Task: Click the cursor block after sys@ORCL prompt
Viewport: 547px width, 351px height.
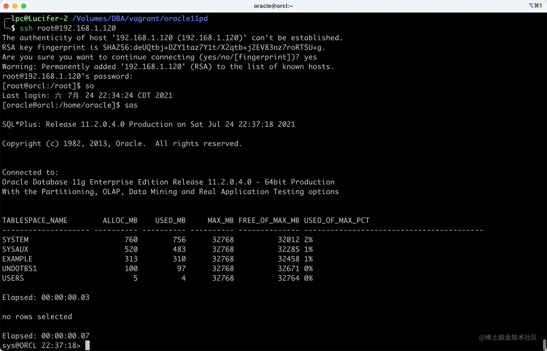Action: [x=87, y=346]
